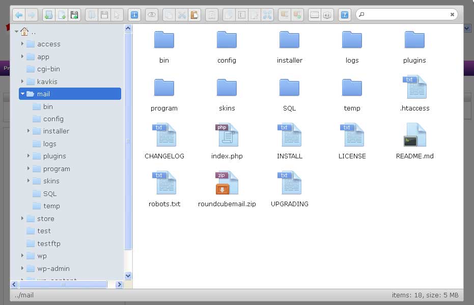474x305 pixels.
Task: Go back with the blue left arrow
Action: pyautogui.click(x=19, y=15)
